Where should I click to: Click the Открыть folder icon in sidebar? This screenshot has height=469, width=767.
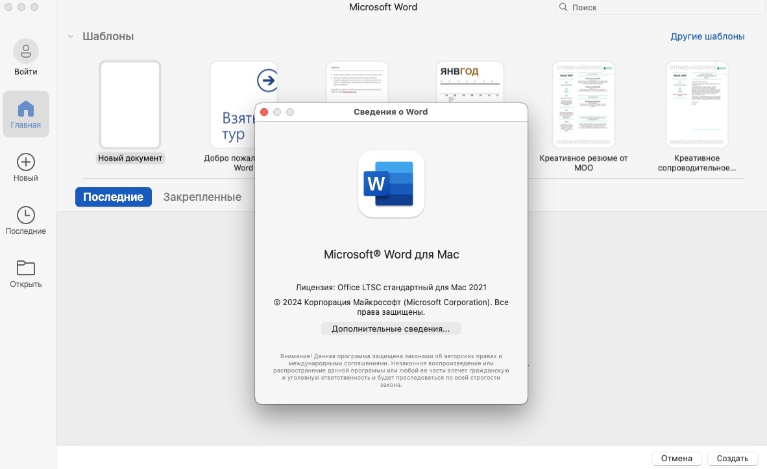pos(26,268)
